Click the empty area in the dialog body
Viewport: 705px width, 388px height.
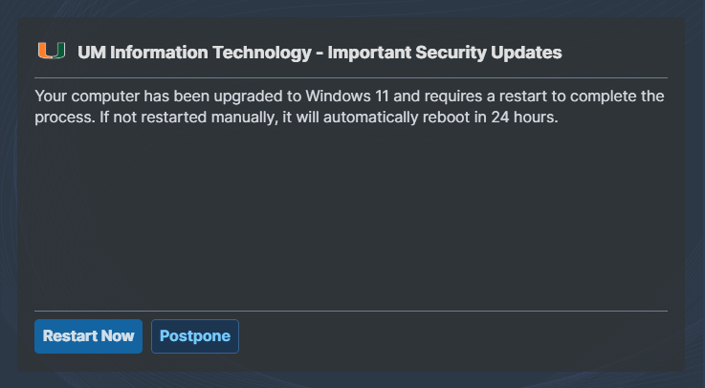pos(351,216)
